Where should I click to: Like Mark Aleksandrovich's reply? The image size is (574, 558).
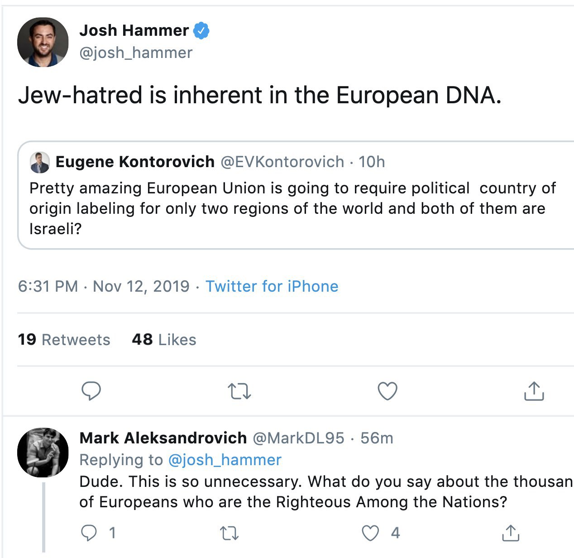[370, 533]
